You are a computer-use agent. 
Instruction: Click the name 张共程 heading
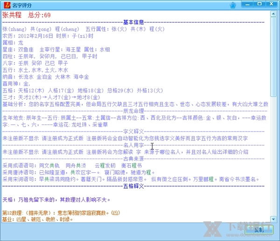point(12,15)
